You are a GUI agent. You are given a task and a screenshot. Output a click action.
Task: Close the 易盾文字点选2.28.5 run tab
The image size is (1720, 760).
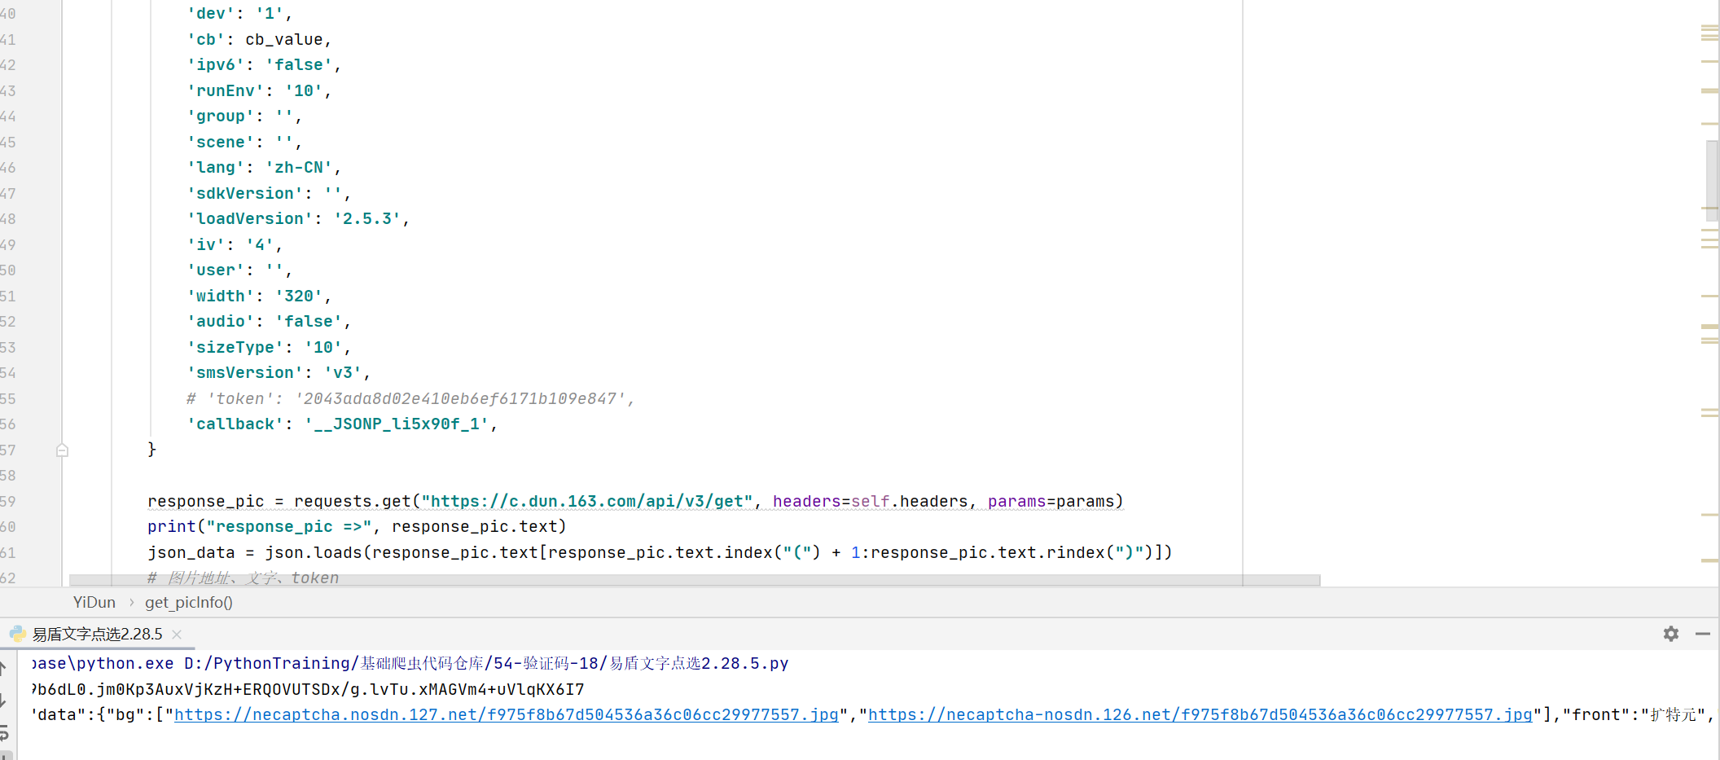[177, 634]
